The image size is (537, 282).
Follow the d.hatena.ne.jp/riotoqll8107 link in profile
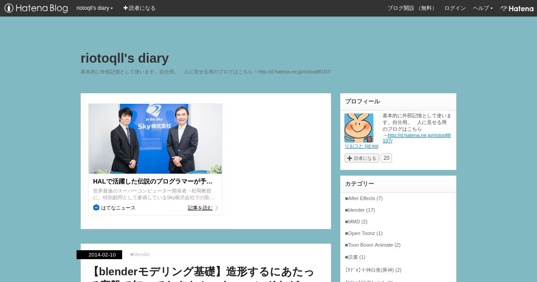click(417, 138)
